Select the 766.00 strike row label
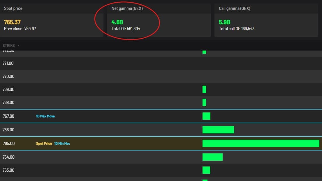The image size is (322, 181). coord(8,130)
